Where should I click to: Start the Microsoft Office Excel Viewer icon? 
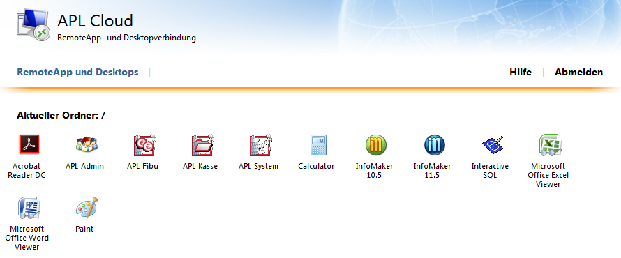point(550,145)
